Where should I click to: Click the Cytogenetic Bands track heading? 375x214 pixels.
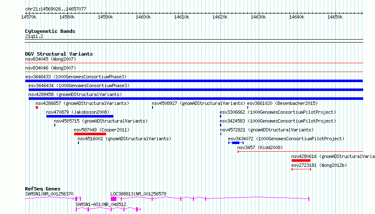tap(50, 31)
